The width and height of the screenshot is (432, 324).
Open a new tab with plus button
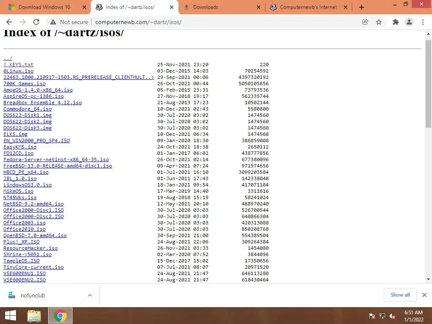coord(362,8)
